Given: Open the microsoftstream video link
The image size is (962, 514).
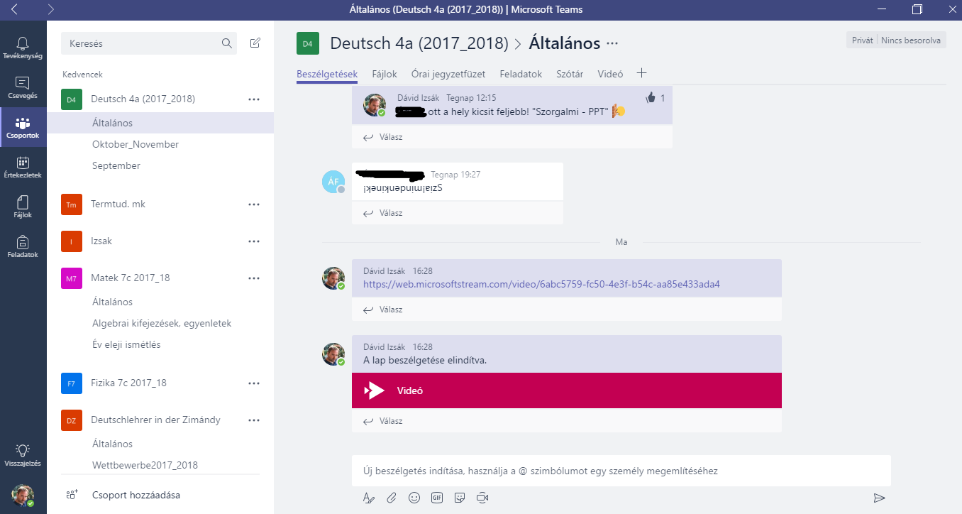Looking at the screenshot, I should (541, 284).
